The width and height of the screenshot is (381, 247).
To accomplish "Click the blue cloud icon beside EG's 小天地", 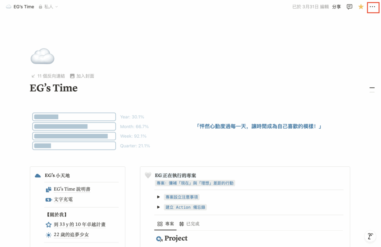I will pos(38,176).
